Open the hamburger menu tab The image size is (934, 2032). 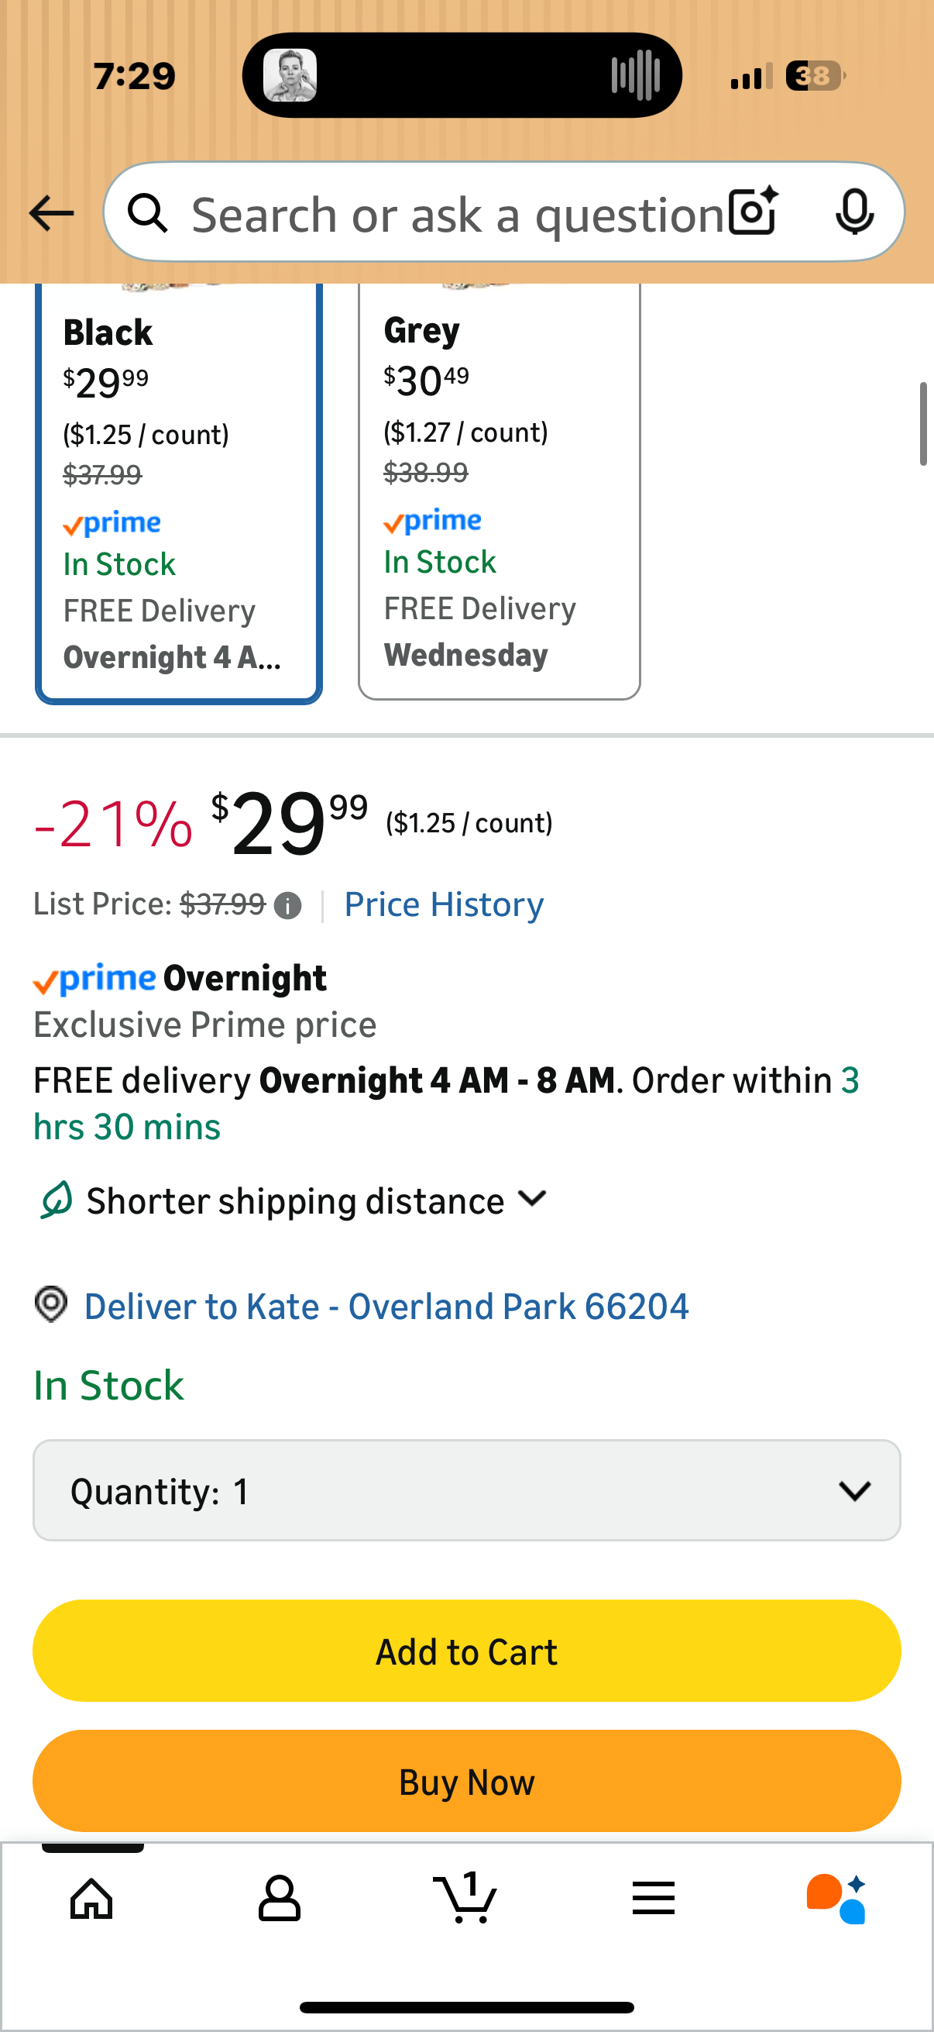tap(654, 1898)
